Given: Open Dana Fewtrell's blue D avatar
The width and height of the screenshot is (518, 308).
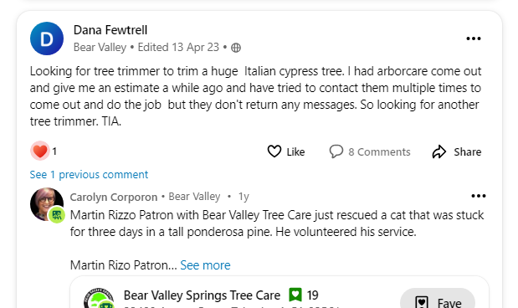Looking at the screenshot, I should click(47, 38).
